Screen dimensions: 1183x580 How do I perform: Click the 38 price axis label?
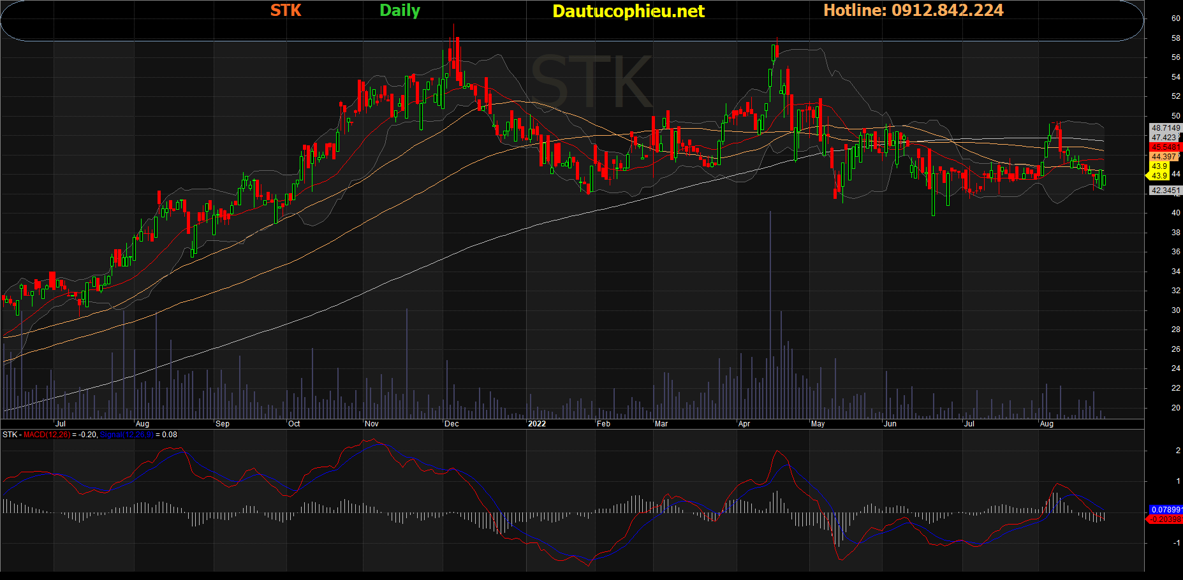click(1175, 233)
